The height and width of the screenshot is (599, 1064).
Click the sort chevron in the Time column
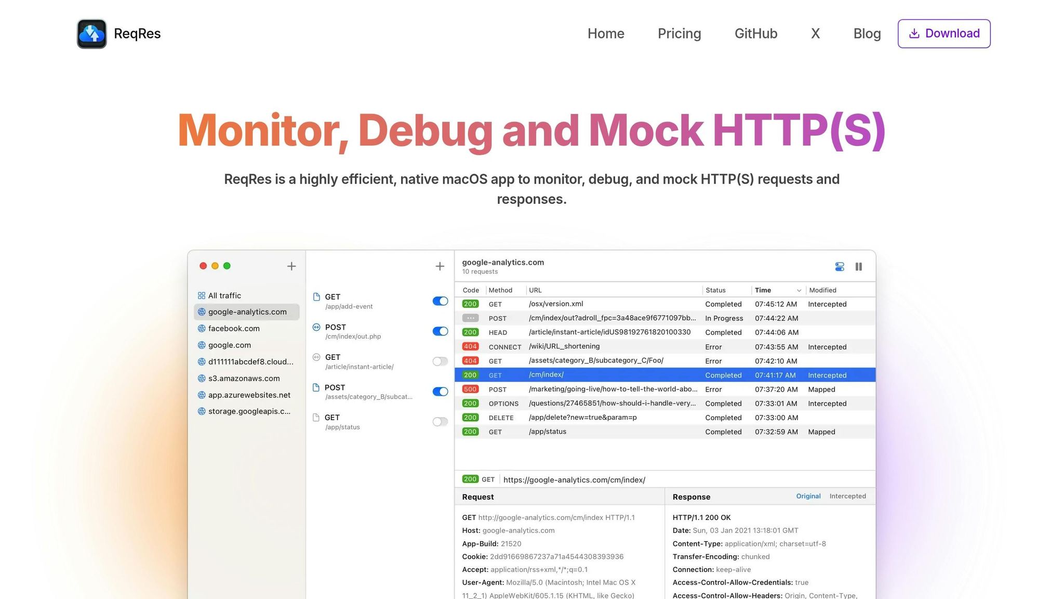799,291
